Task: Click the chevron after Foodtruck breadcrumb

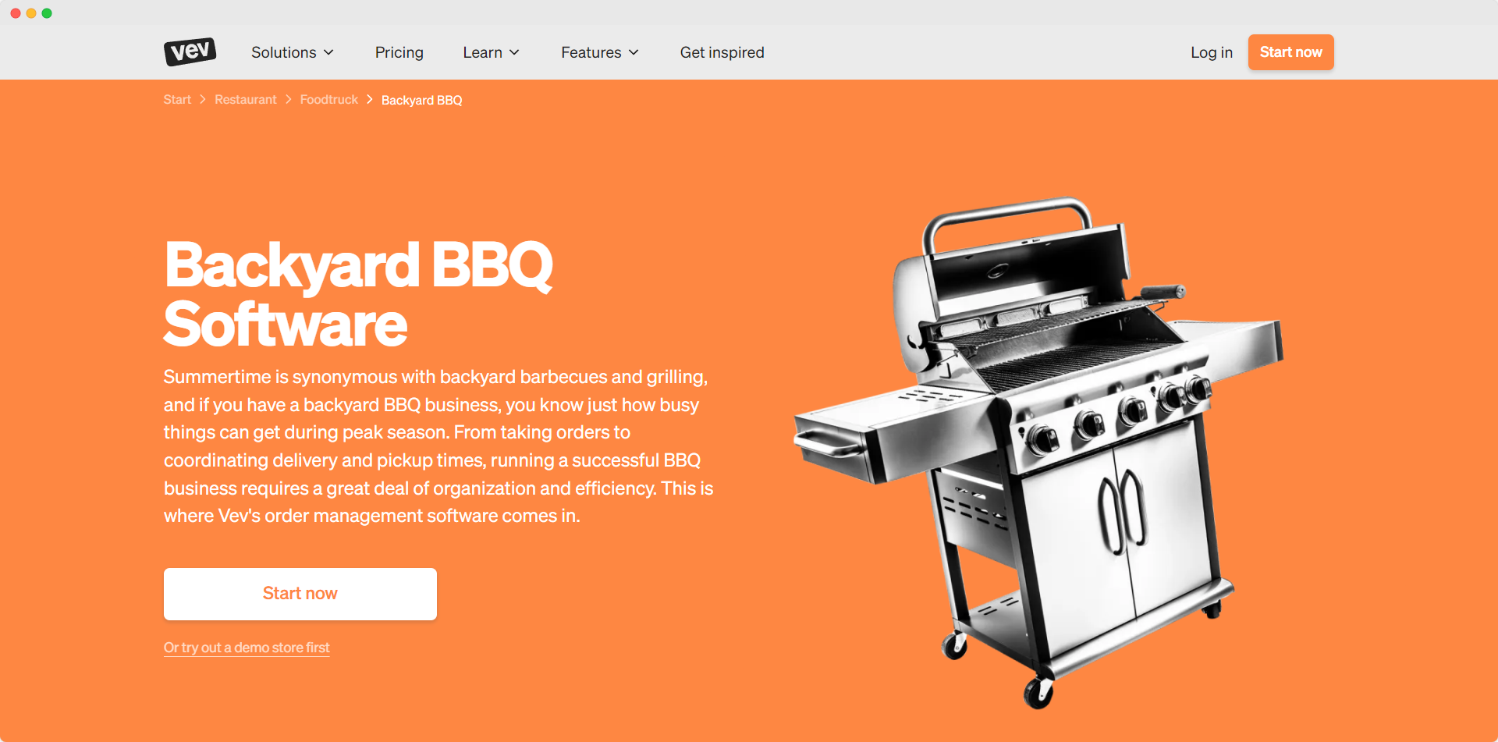Action: [x=370, y=100]
